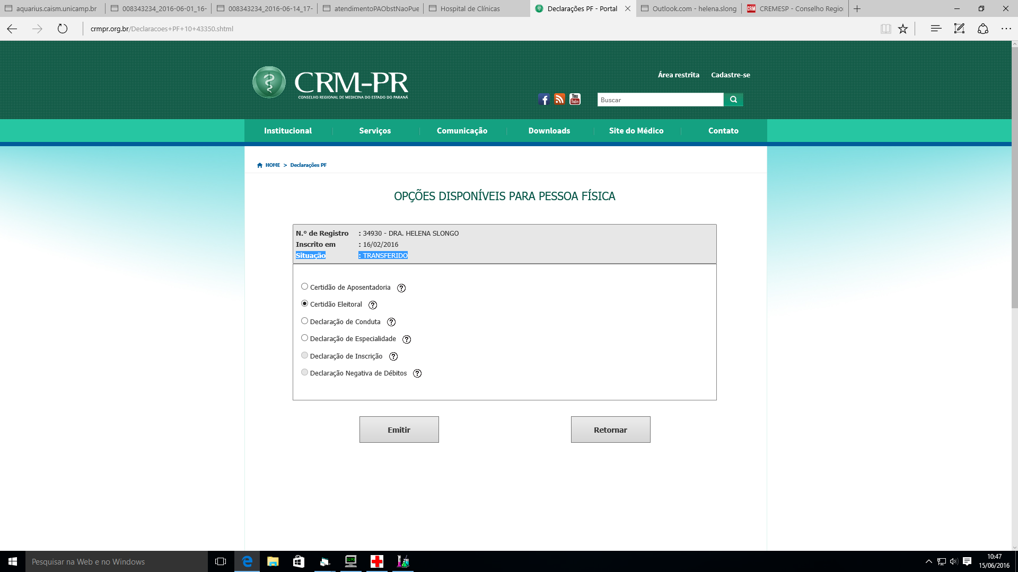Image resolution: width=1018 pixels, height=572 pixels.
Task: Open File Explorer from the taskbar
Action: 273,561
